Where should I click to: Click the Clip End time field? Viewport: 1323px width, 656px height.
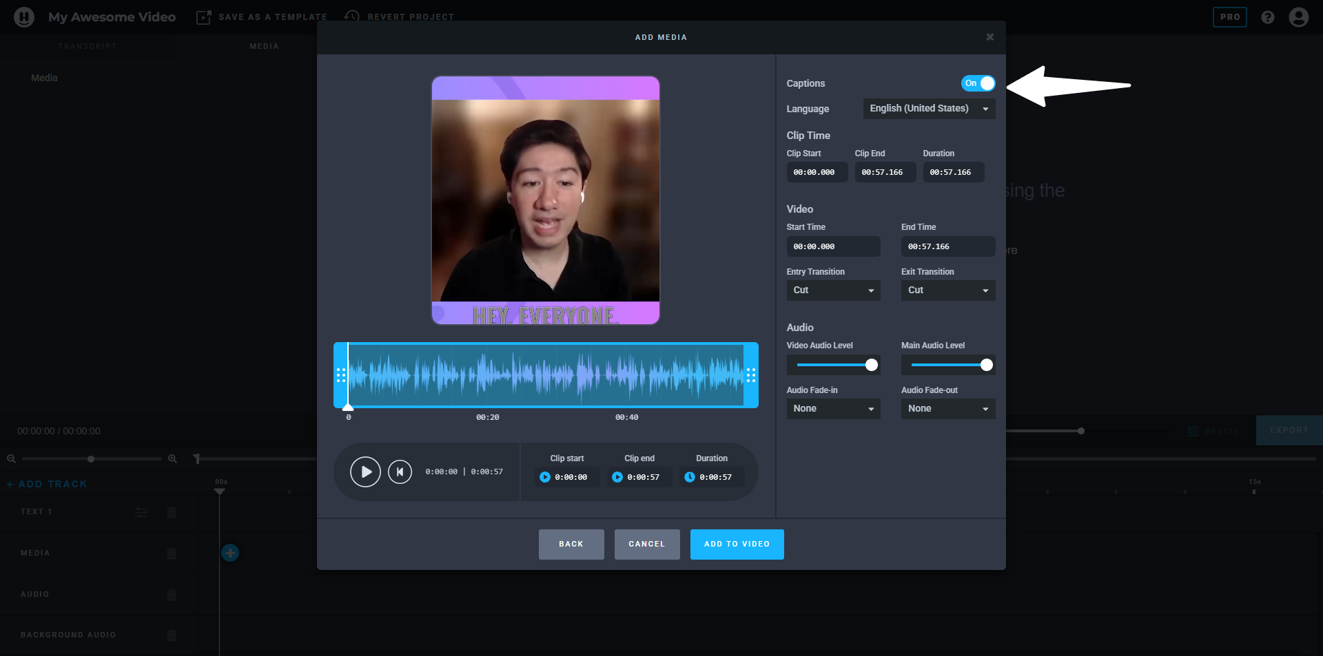point(885,172)
